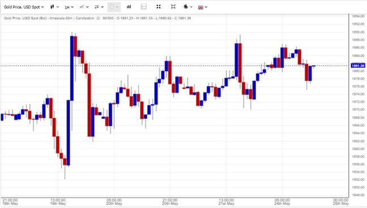Image resolution: width=367 pixels, height=208 pixels.
Task: Click the '00:00:00 25th May' time axis label
Action: (341, 202)
